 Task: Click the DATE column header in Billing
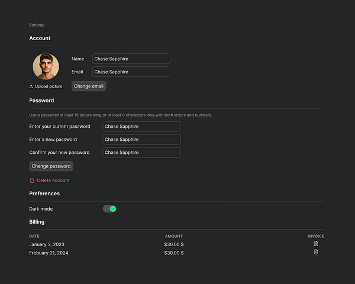[34, 236]
